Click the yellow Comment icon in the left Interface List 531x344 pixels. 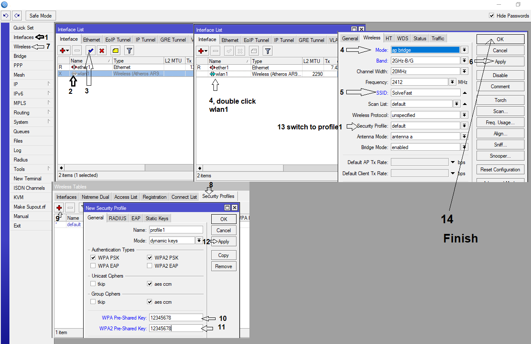[x=116, y=51]
